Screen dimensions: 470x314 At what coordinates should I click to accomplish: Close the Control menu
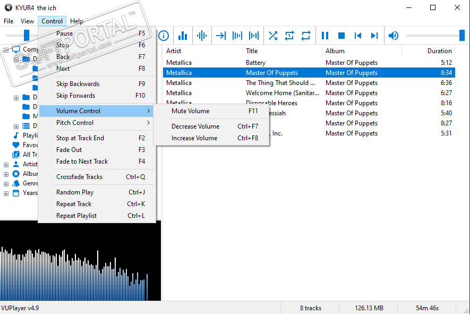[52, 21]
